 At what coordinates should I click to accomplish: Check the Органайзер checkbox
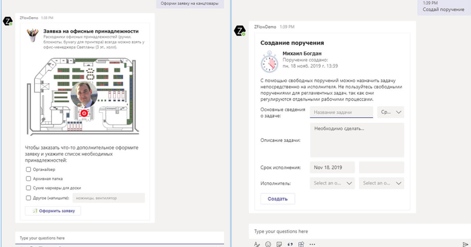(28, 169)
